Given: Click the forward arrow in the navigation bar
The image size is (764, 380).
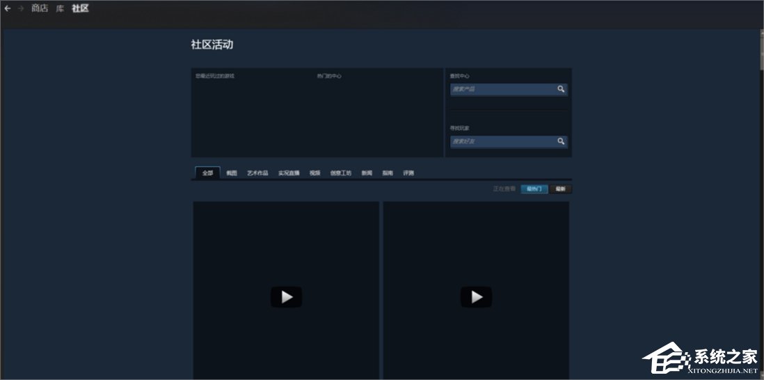Looking at the screenshot, I should coord(20,8).
